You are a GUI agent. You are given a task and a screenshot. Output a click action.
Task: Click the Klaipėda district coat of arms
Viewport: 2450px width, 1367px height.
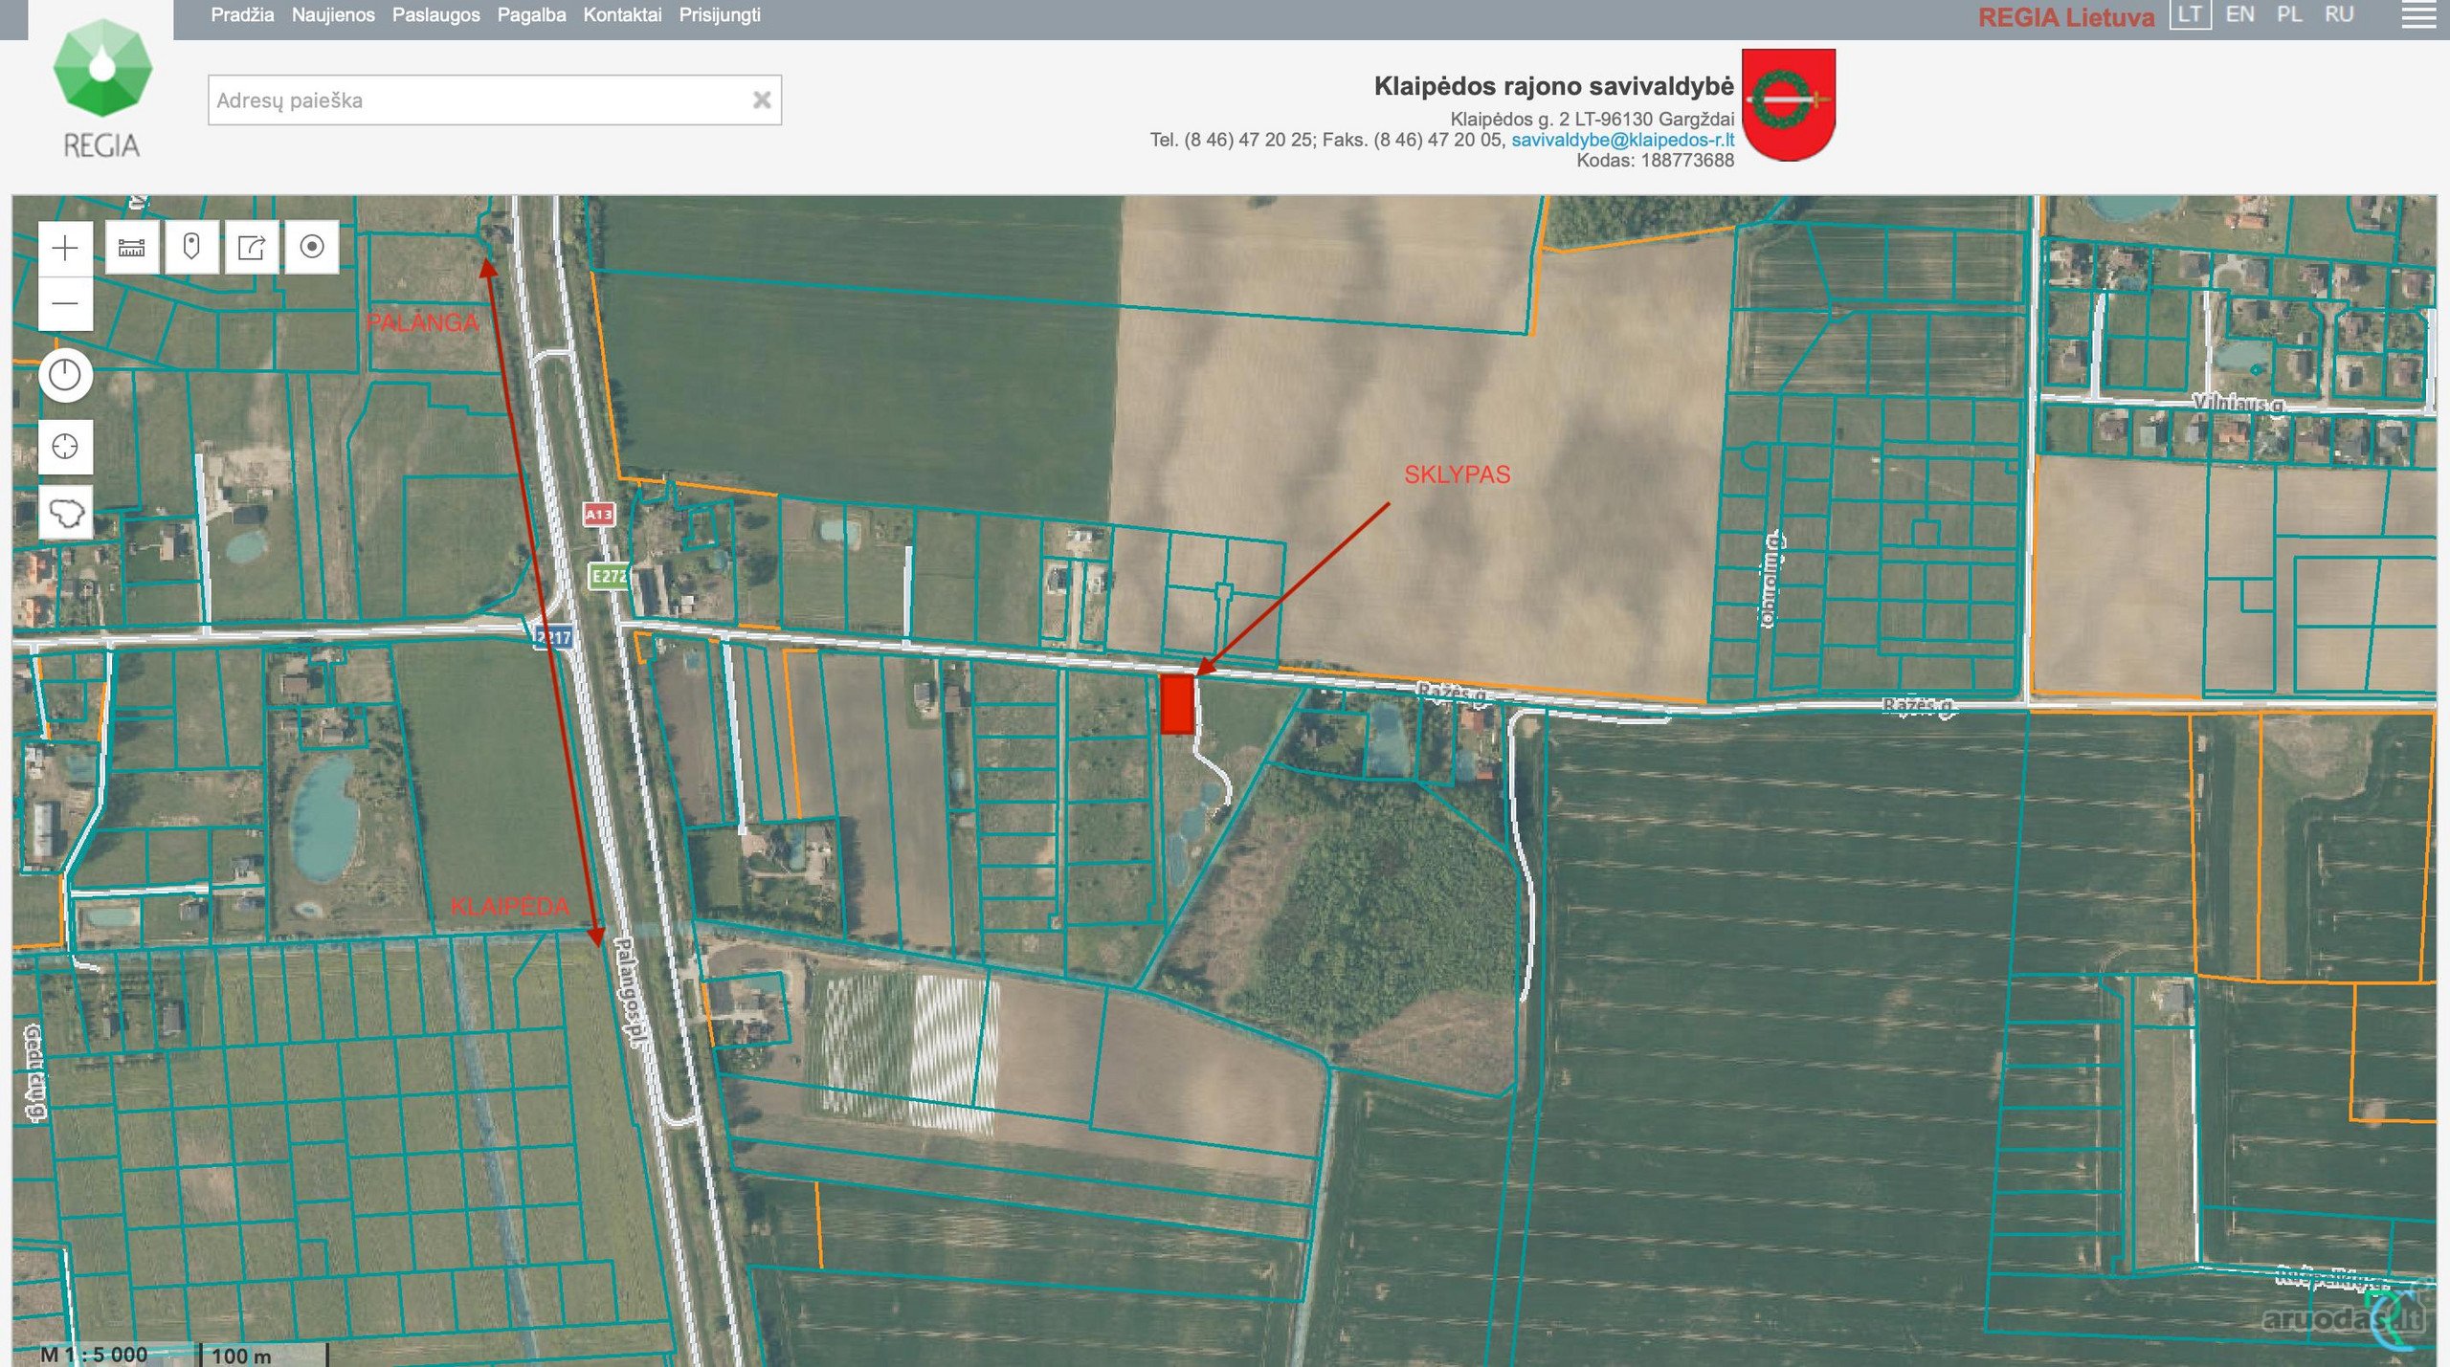1788,104
